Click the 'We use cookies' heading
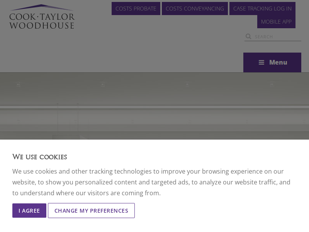309x232 pixels. coord(40,157)
